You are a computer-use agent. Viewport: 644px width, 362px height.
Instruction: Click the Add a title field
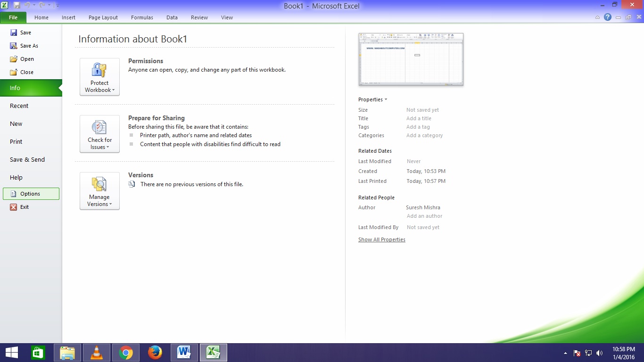pyautogui.click(x=419, y=118)
